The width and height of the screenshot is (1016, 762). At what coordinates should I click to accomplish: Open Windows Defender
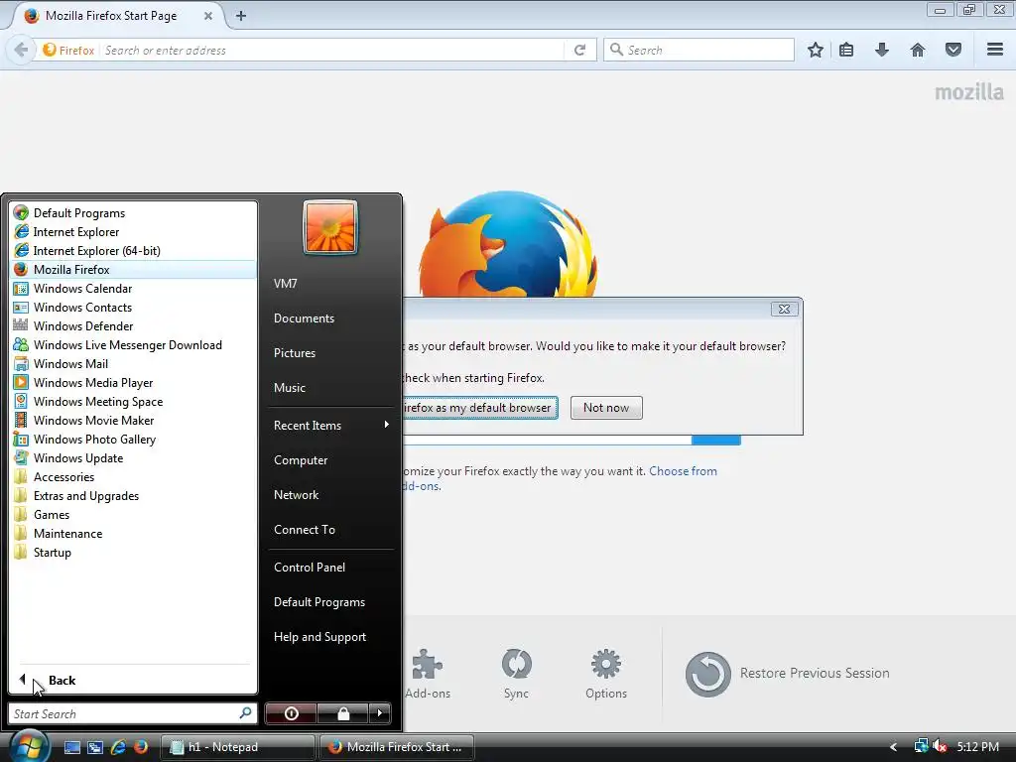(x=133, y=325)
